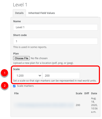The height and width of the screenshot is (119, 102).
Task: Click the No file chosen text
Action: [x=39, y=58]
